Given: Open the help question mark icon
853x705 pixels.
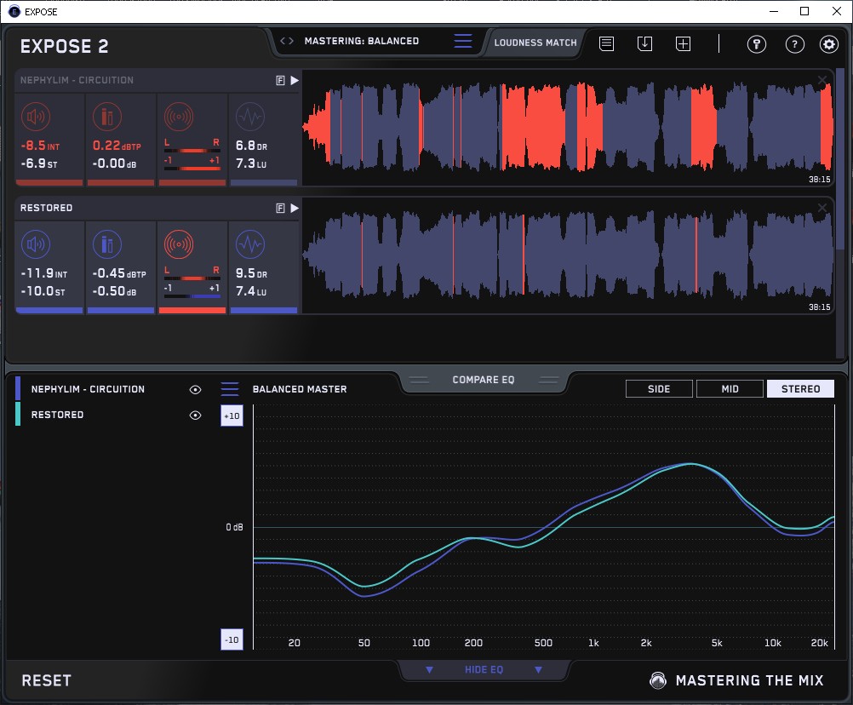Looking at the screenshot, I should tap(794, 44).
